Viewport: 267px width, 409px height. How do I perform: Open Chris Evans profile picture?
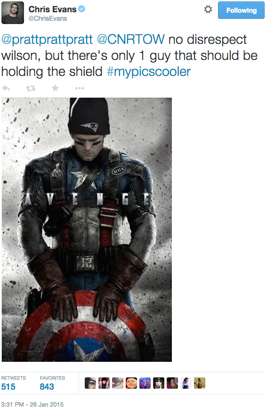[x=13, y=13]
